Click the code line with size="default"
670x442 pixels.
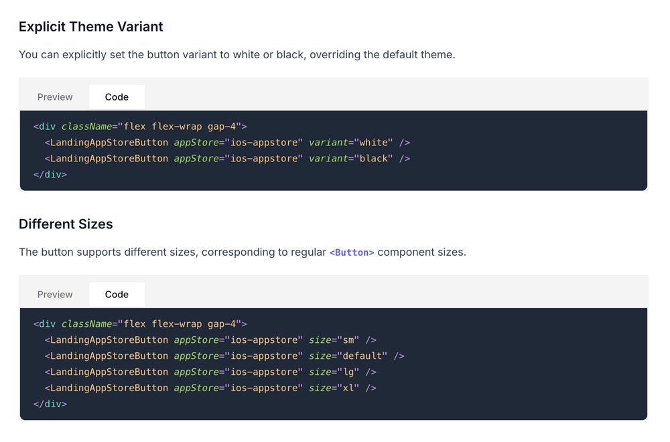224,356
